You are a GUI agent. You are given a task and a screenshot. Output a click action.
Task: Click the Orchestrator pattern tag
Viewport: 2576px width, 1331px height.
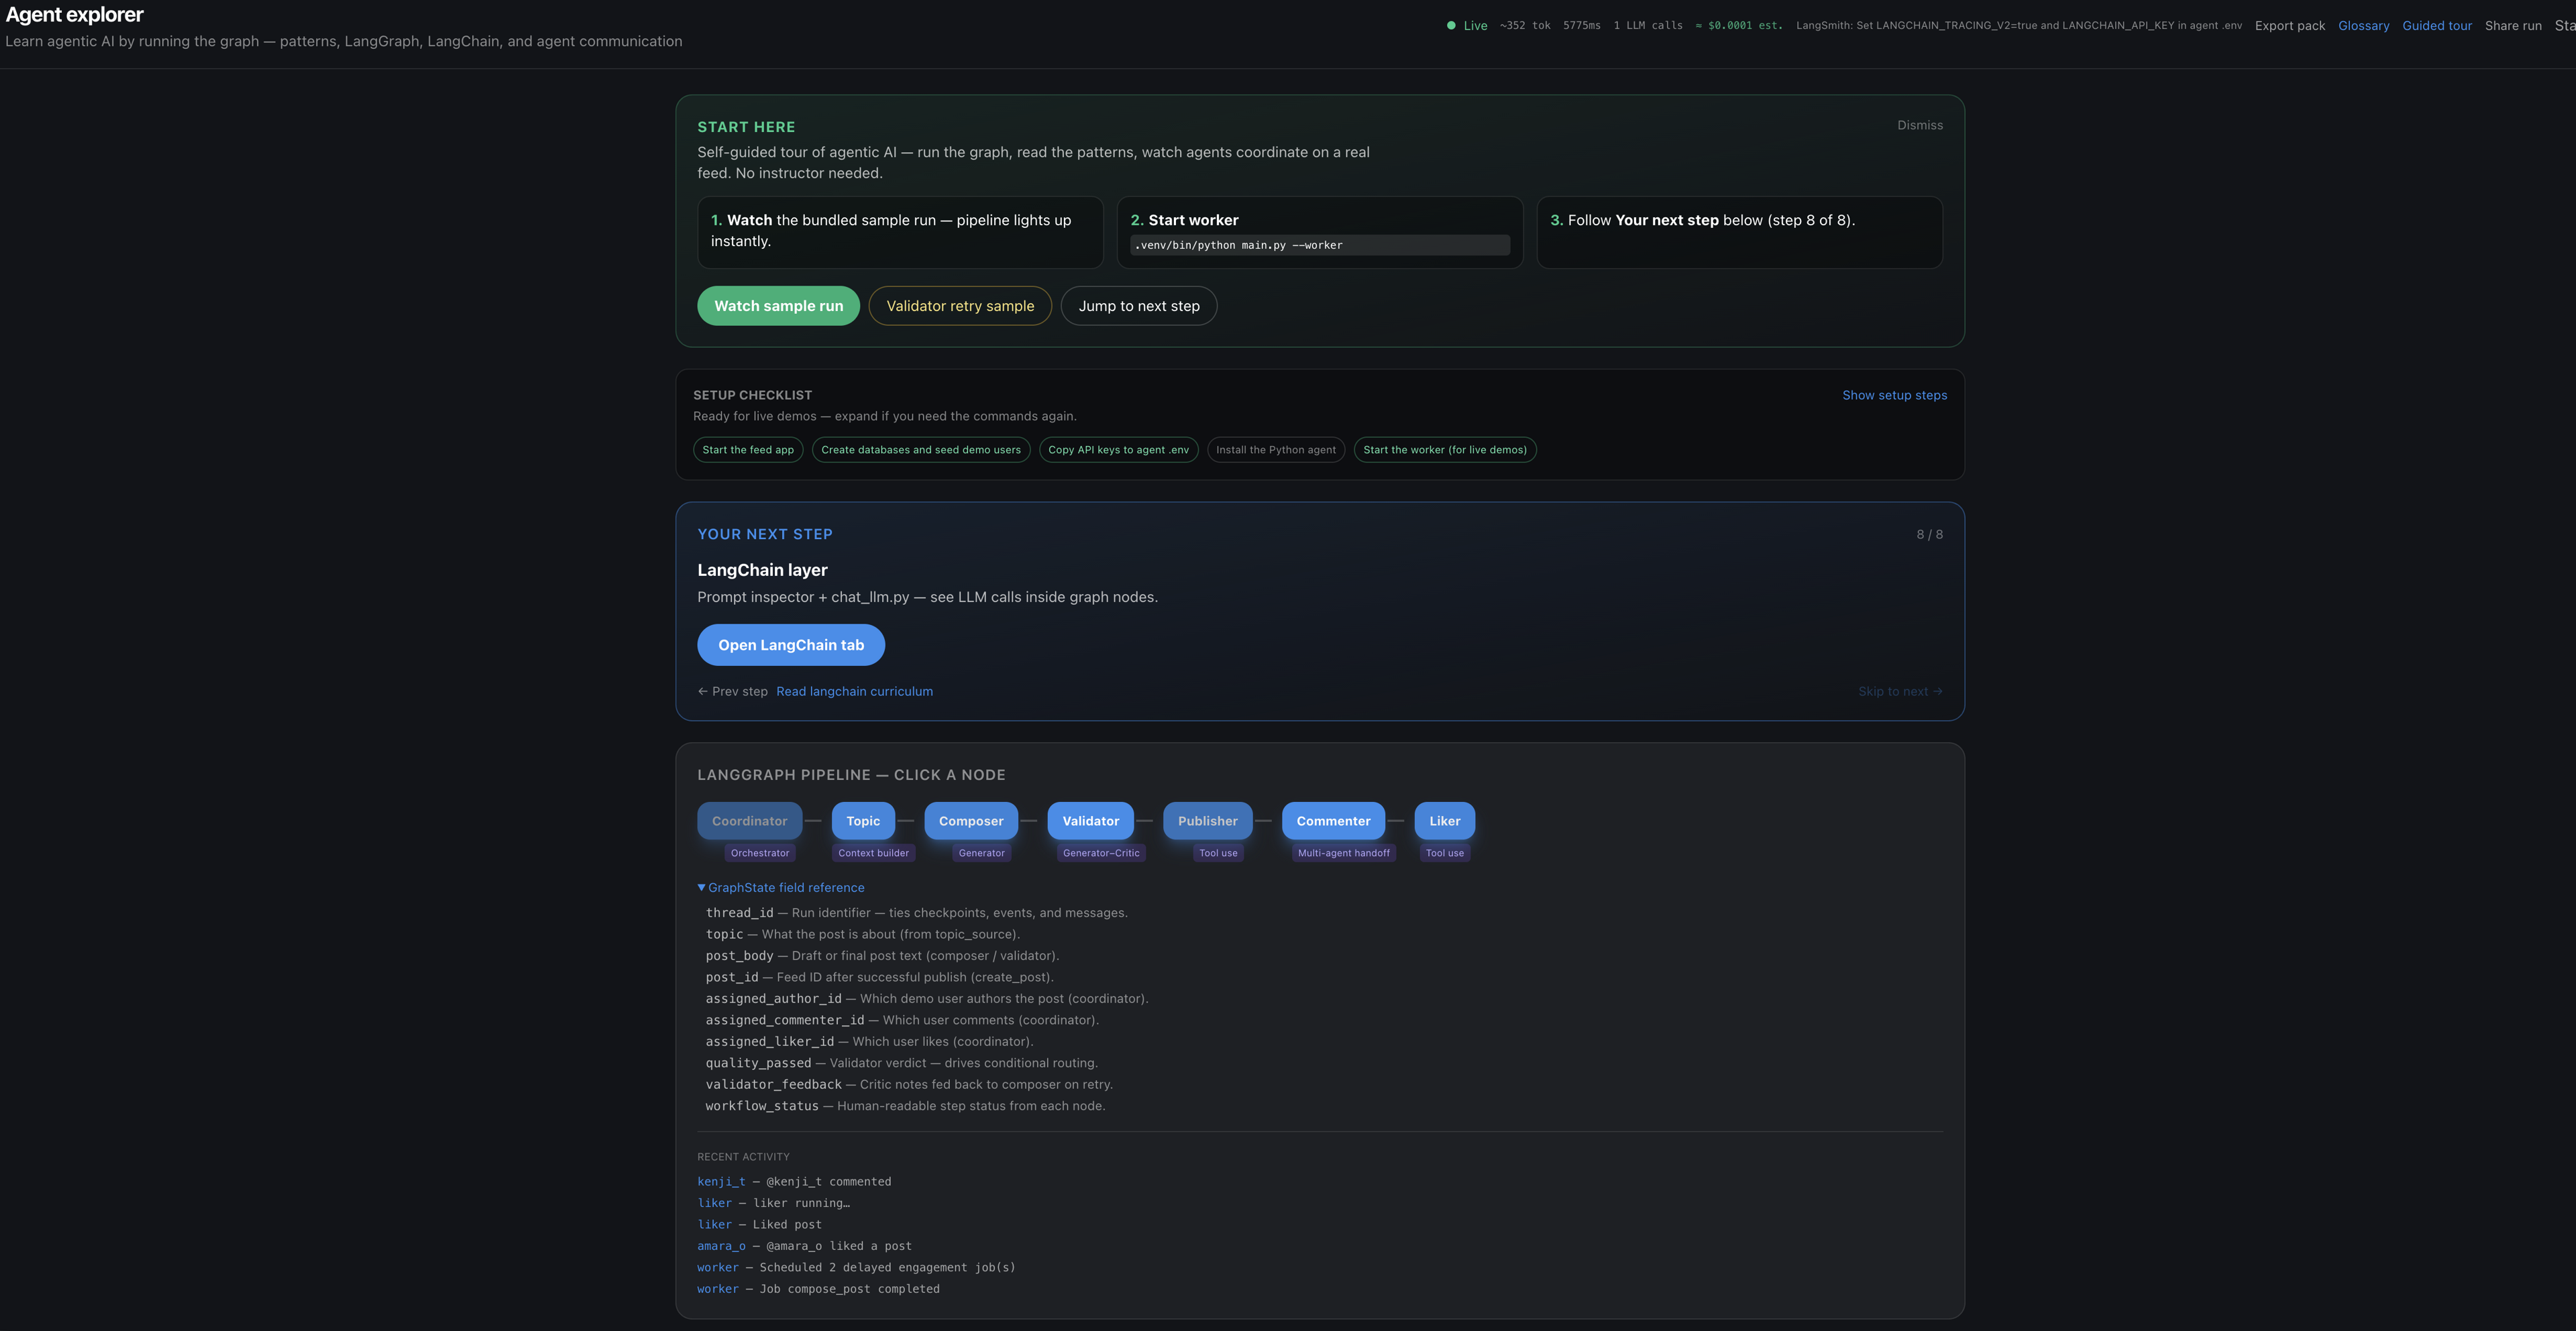tap(759, 852)
